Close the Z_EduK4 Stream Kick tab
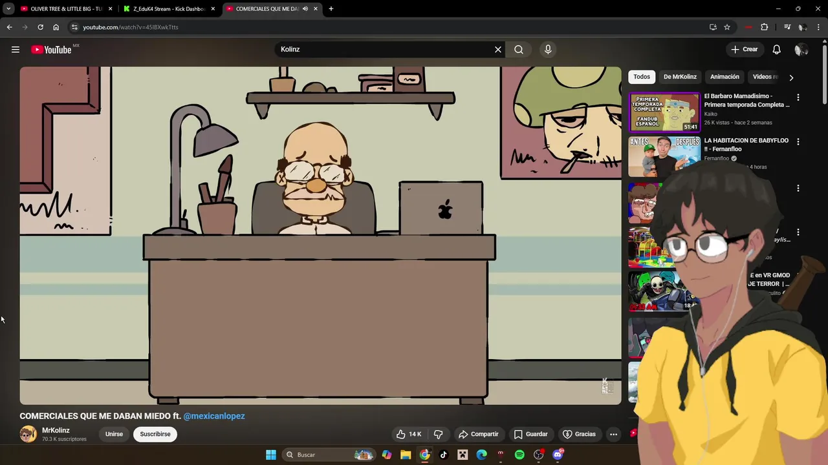This screenshot has height=465, width=828. click(213, 9)
